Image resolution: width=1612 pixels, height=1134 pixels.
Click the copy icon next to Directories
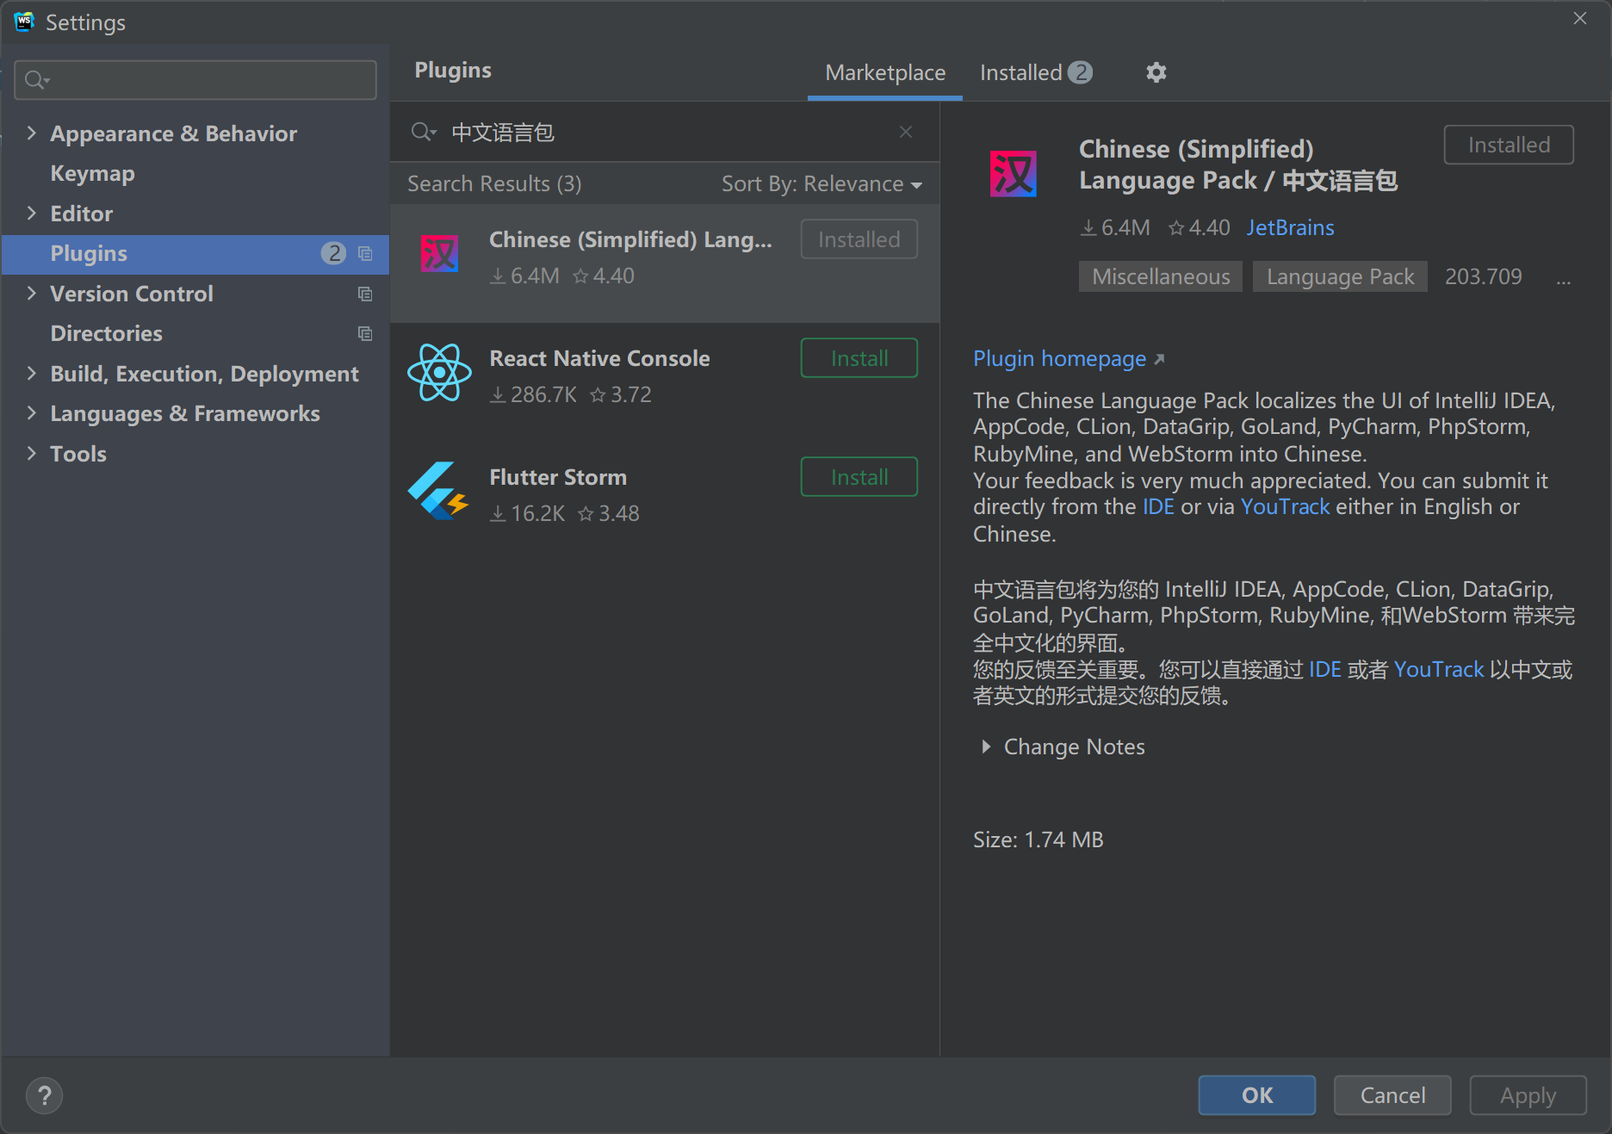tap(365, 333)
